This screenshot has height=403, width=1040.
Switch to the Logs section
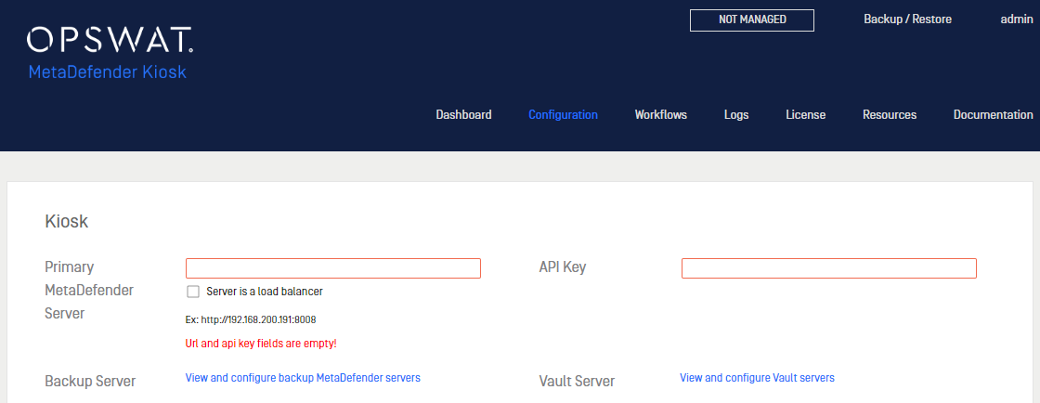coord(736,114)
